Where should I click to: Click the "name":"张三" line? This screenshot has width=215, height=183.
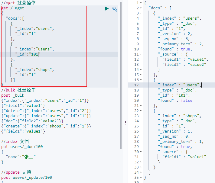click(x=21, y=157)
